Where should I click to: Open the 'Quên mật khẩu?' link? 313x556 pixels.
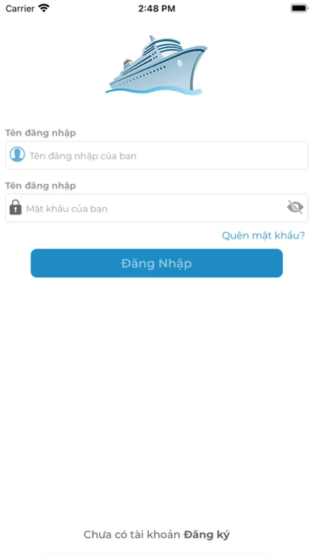point(263,235)
